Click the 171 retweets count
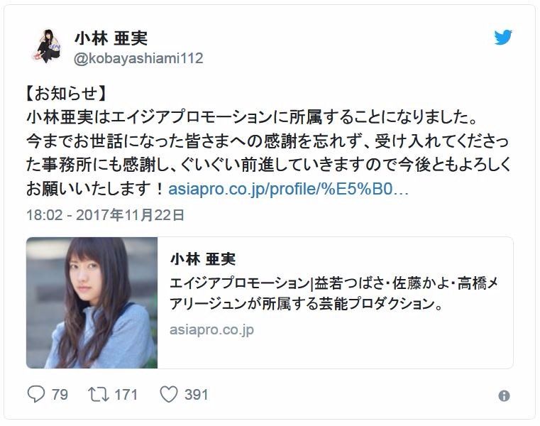This screenshot has width=540, height=426. pyautogui.click(x=126, y=394)
